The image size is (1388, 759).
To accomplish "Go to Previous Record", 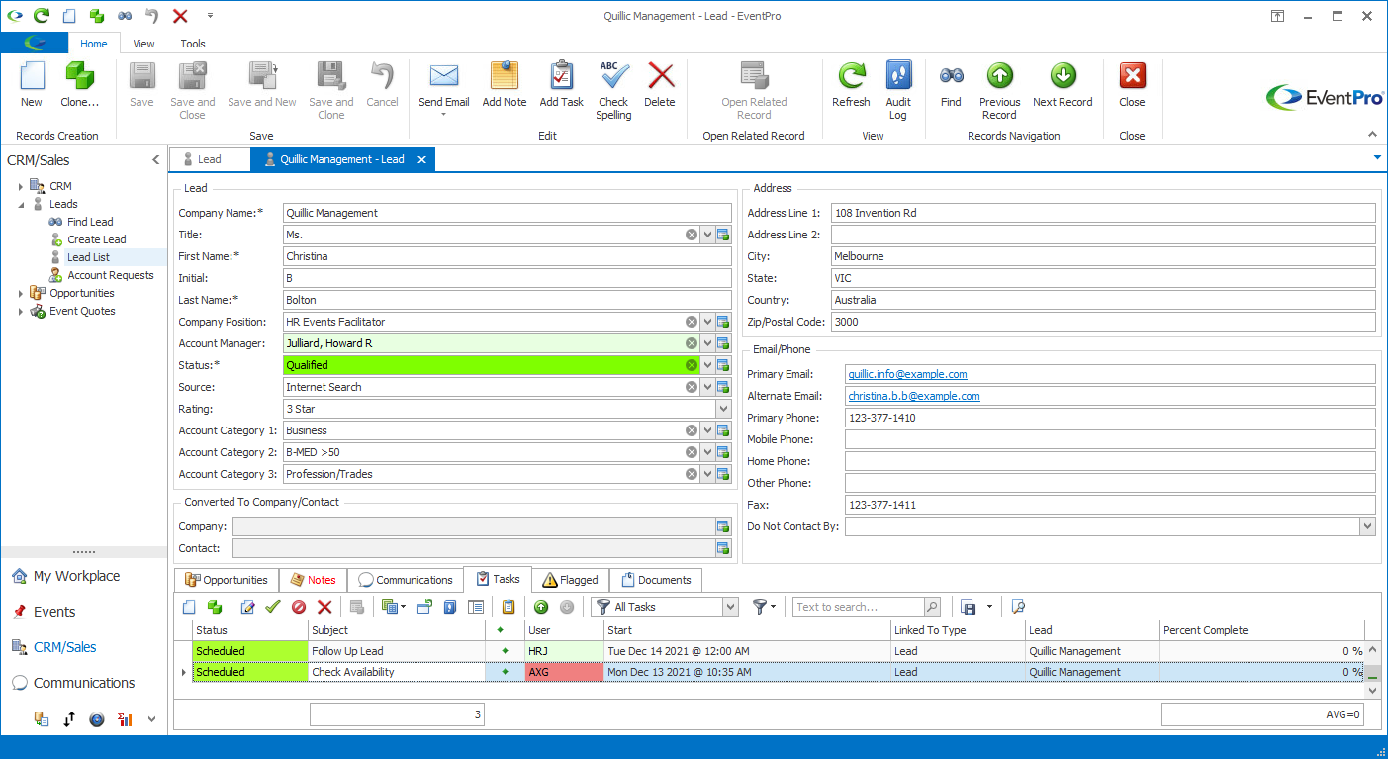I will point(999,90).
